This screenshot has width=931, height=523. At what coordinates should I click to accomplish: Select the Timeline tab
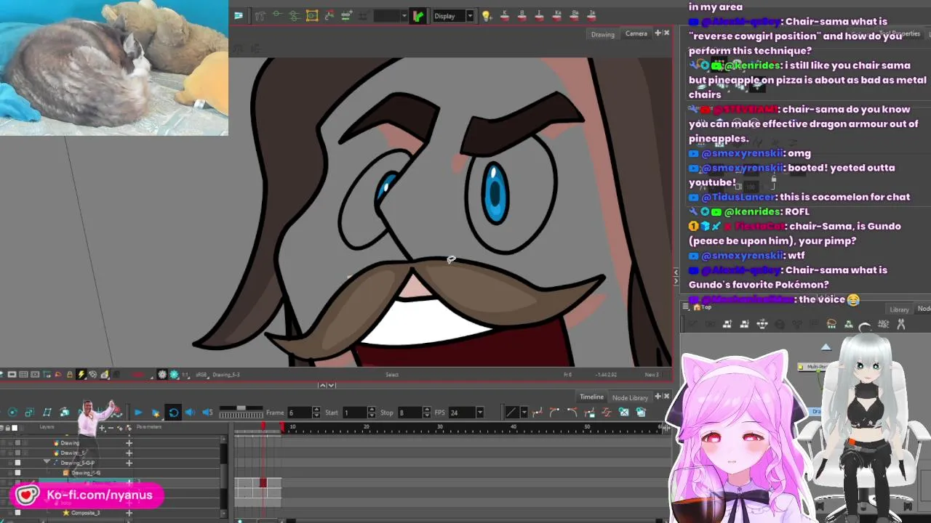(591, 397)
